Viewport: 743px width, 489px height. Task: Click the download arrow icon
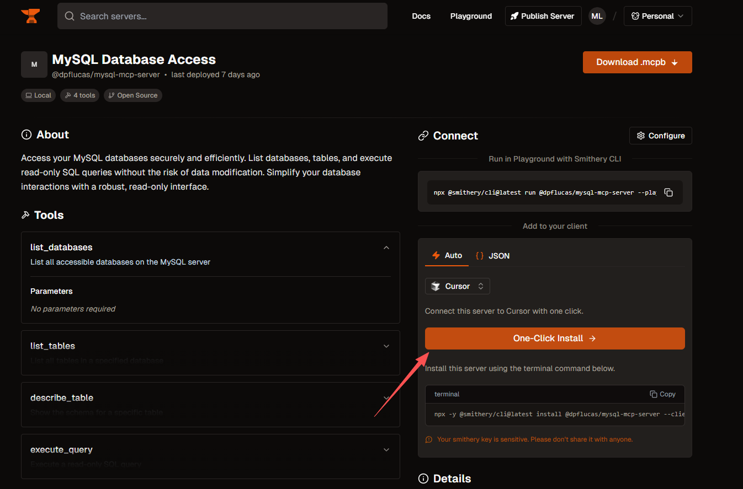(x=675, y=63)
